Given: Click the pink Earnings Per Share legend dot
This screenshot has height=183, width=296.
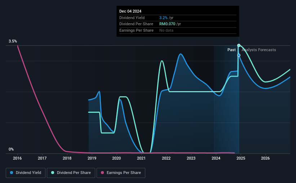Looking at the screenshot, I should pos(102,173).
